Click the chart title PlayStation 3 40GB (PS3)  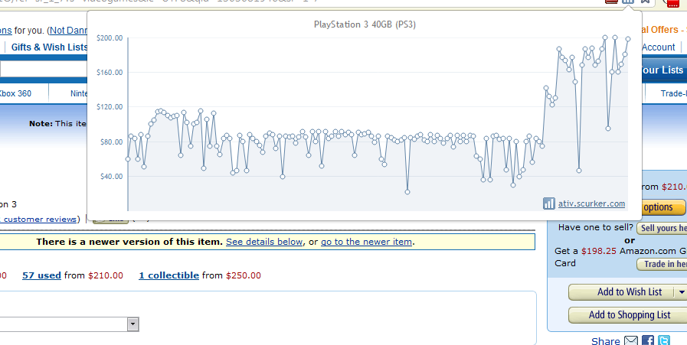click(x=365, y=24)
